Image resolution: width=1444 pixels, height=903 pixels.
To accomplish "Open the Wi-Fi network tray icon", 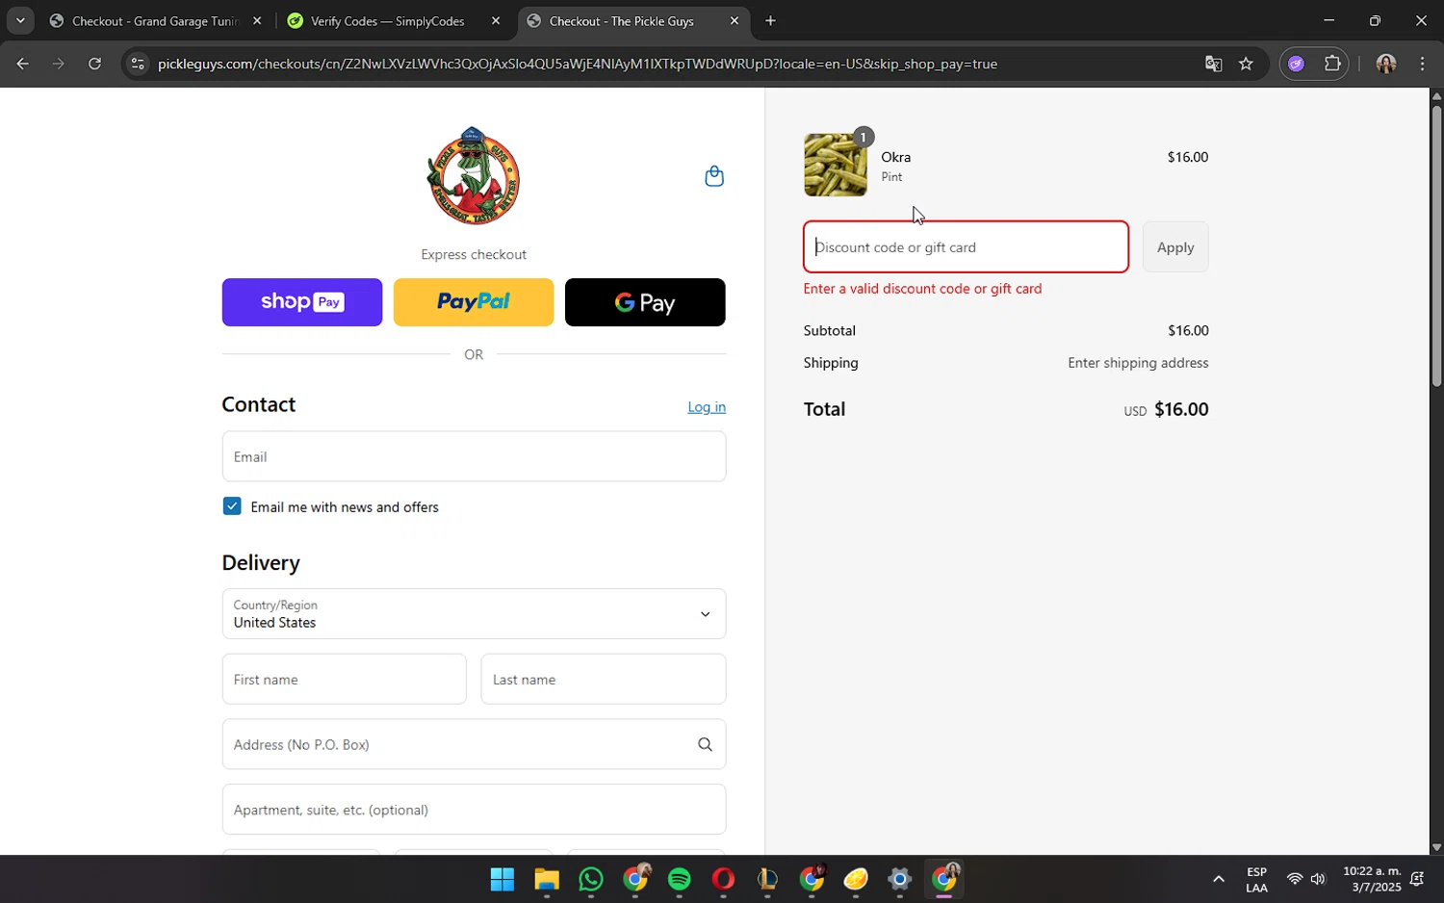I will (1295, 879).
